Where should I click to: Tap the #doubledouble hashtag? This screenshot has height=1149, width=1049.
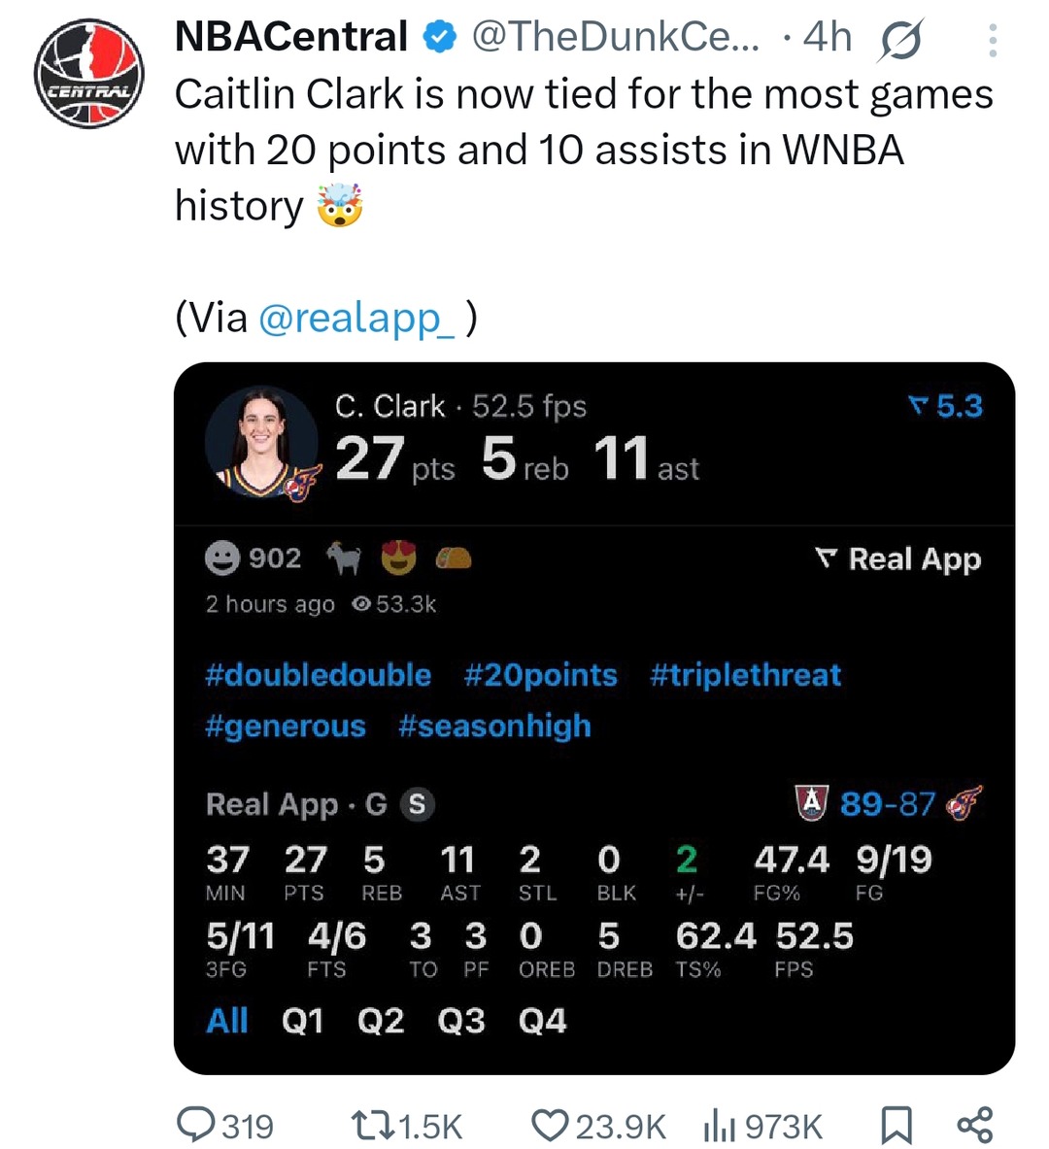coord(318,675)
